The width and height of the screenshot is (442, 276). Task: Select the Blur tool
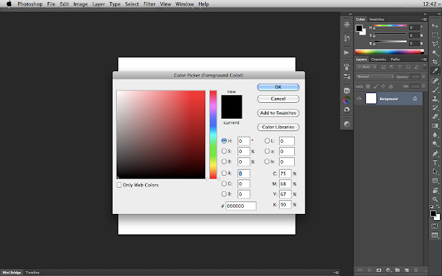click(x=435, y=135)
